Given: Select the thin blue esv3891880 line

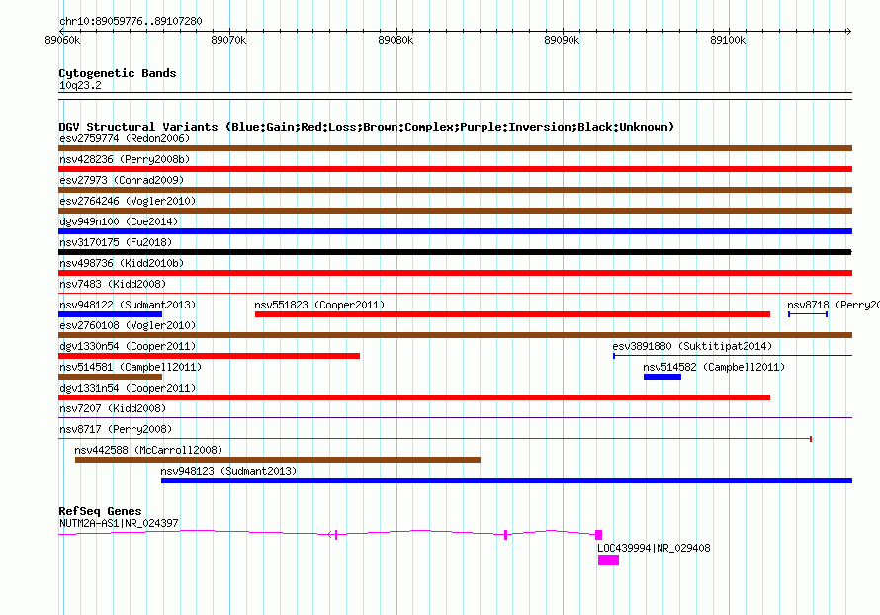Looking at the screenshot, I should (x=733, y=356).
